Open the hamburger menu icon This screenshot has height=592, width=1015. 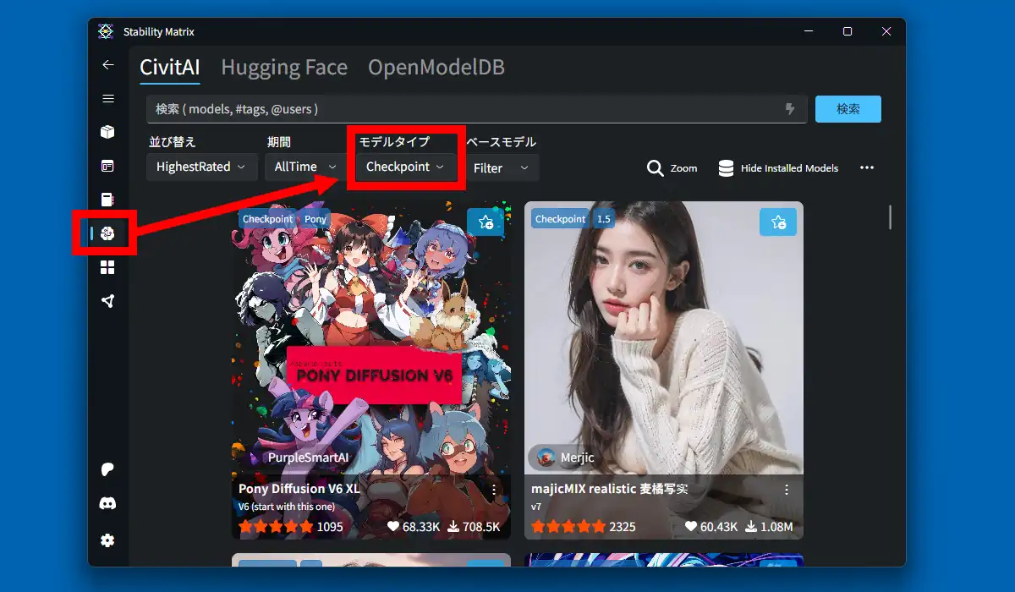pyautogui.click(x=107, y=99)
